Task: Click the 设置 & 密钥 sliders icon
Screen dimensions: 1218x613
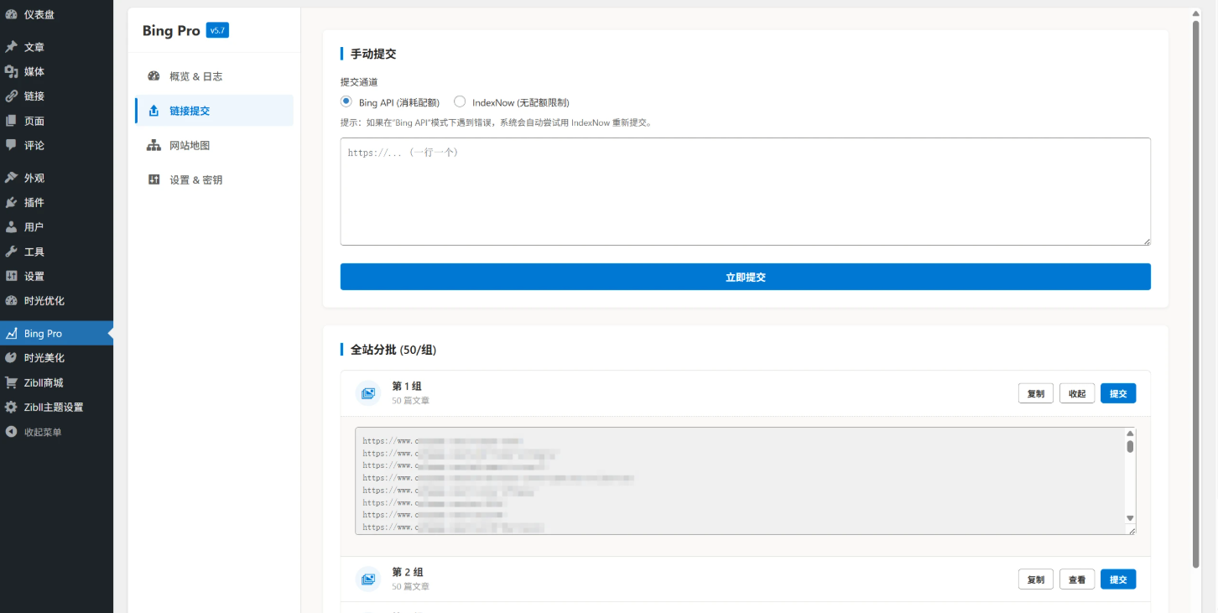Action: [x=154, y=179]
